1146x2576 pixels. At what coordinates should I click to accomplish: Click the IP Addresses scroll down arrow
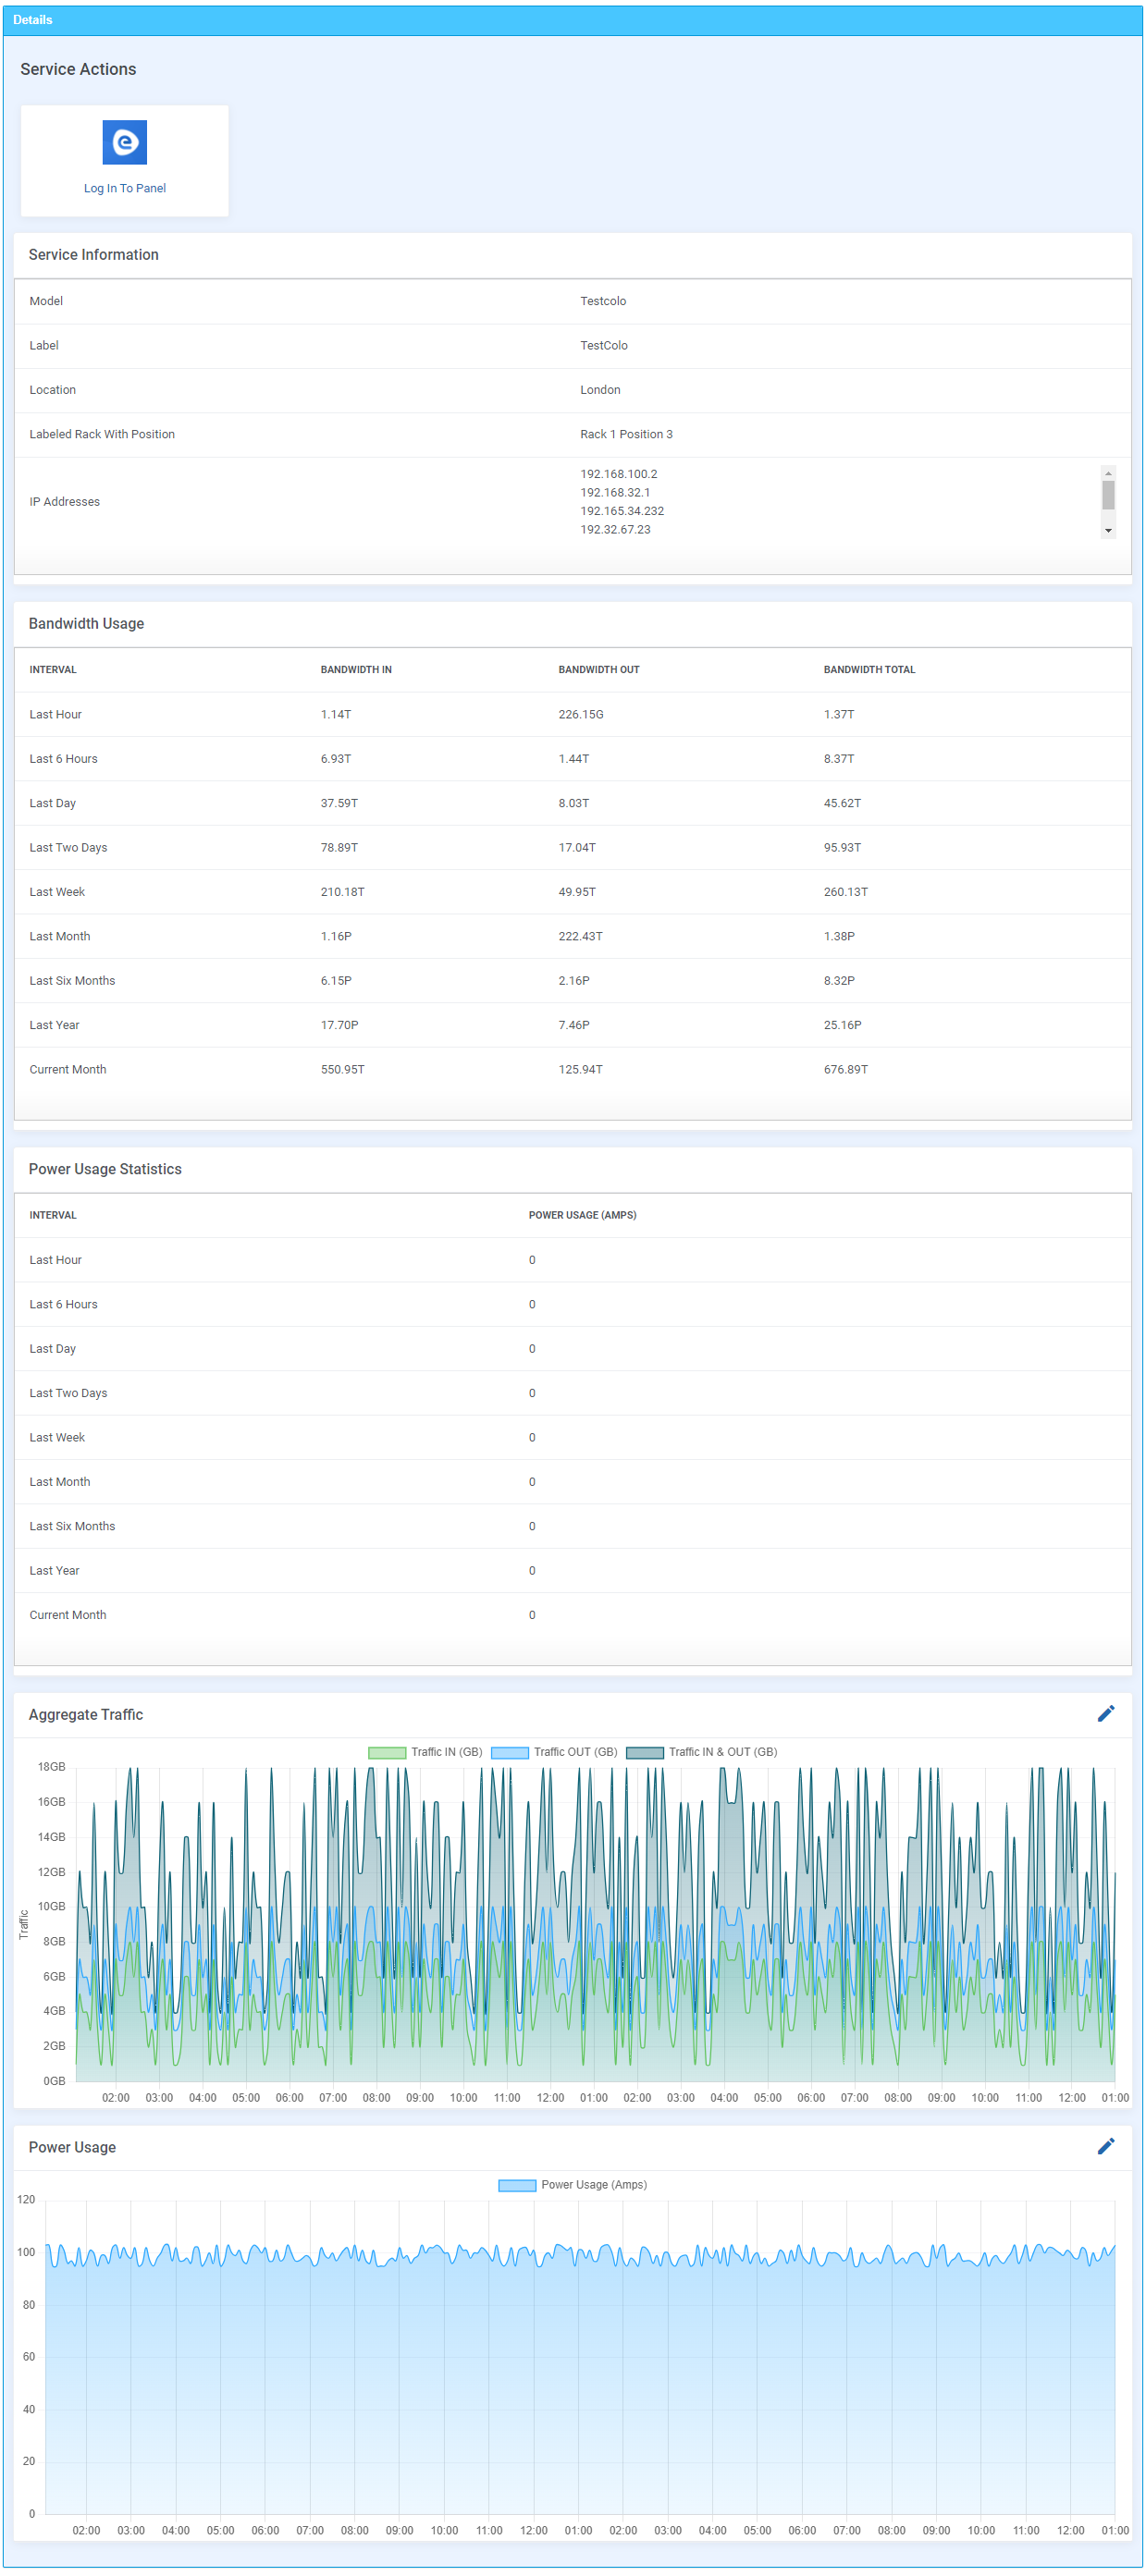click(x=1107, y=530)
